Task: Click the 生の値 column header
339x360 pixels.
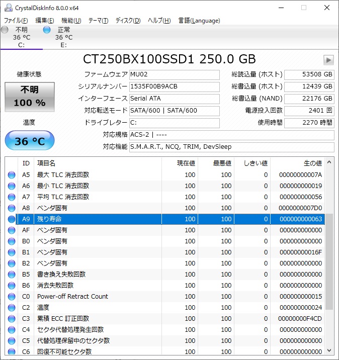Action: coord(298,163)
